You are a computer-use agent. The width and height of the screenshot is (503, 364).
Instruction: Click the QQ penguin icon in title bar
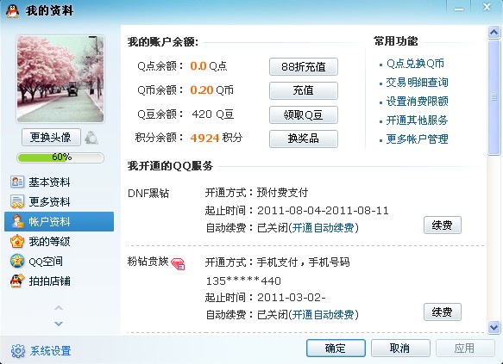point(12,11)
